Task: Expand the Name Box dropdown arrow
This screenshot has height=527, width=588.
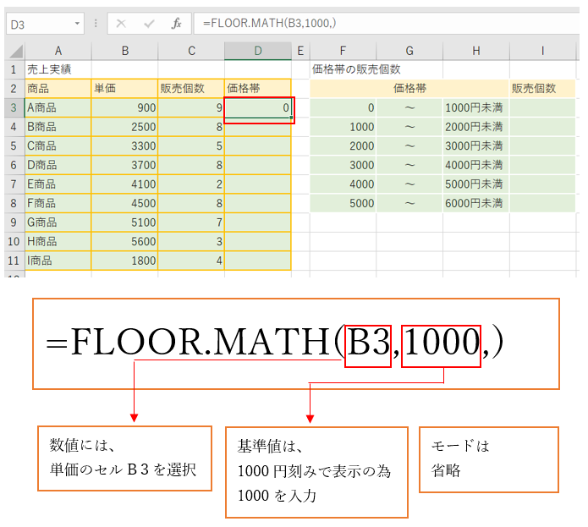Action: pyautogui.click(x=78, y=24)
